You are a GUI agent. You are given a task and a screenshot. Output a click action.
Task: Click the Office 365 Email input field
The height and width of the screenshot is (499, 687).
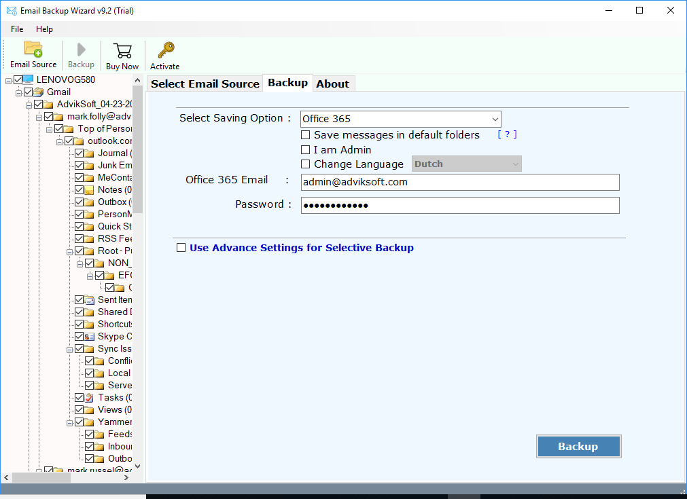pyautogui.click(x=460, y=182)
